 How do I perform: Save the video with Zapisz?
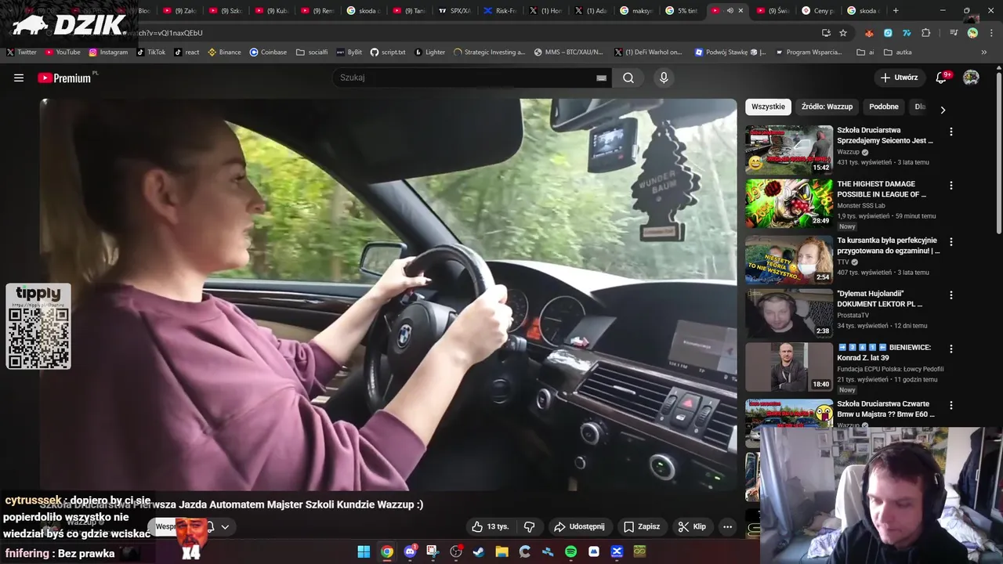642,526
